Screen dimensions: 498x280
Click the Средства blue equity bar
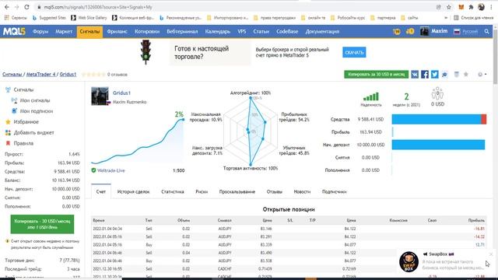[x=437, y=119]
